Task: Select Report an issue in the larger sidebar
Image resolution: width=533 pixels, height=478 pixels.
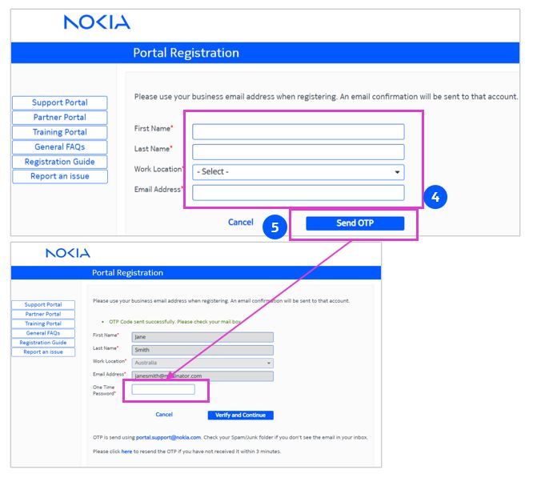Action: click(59, 176)
